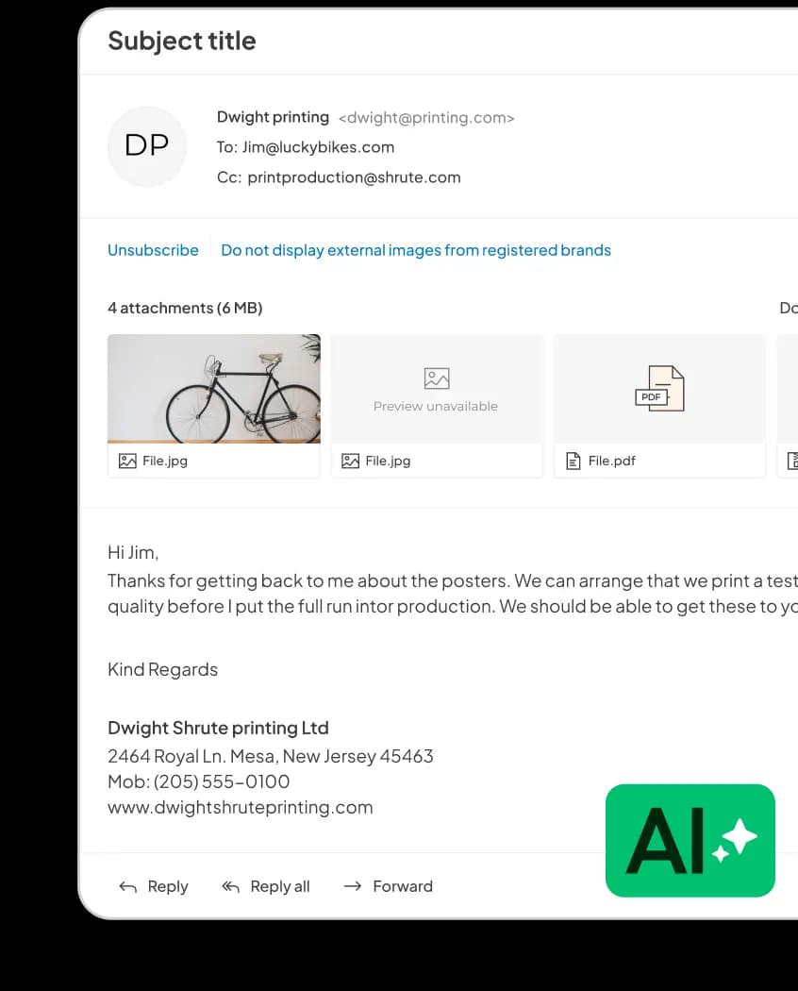Click the DP sender avatar
The height and width of the screenshot is (991, 798).
[147, 145]
